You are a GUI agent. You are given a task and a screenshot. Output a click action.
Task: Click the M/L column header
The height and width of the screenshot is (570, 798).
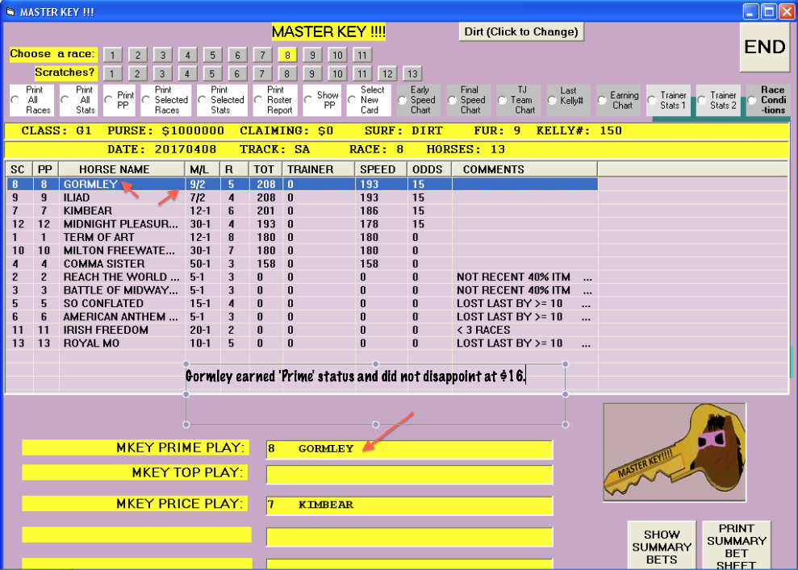(202, 169)
